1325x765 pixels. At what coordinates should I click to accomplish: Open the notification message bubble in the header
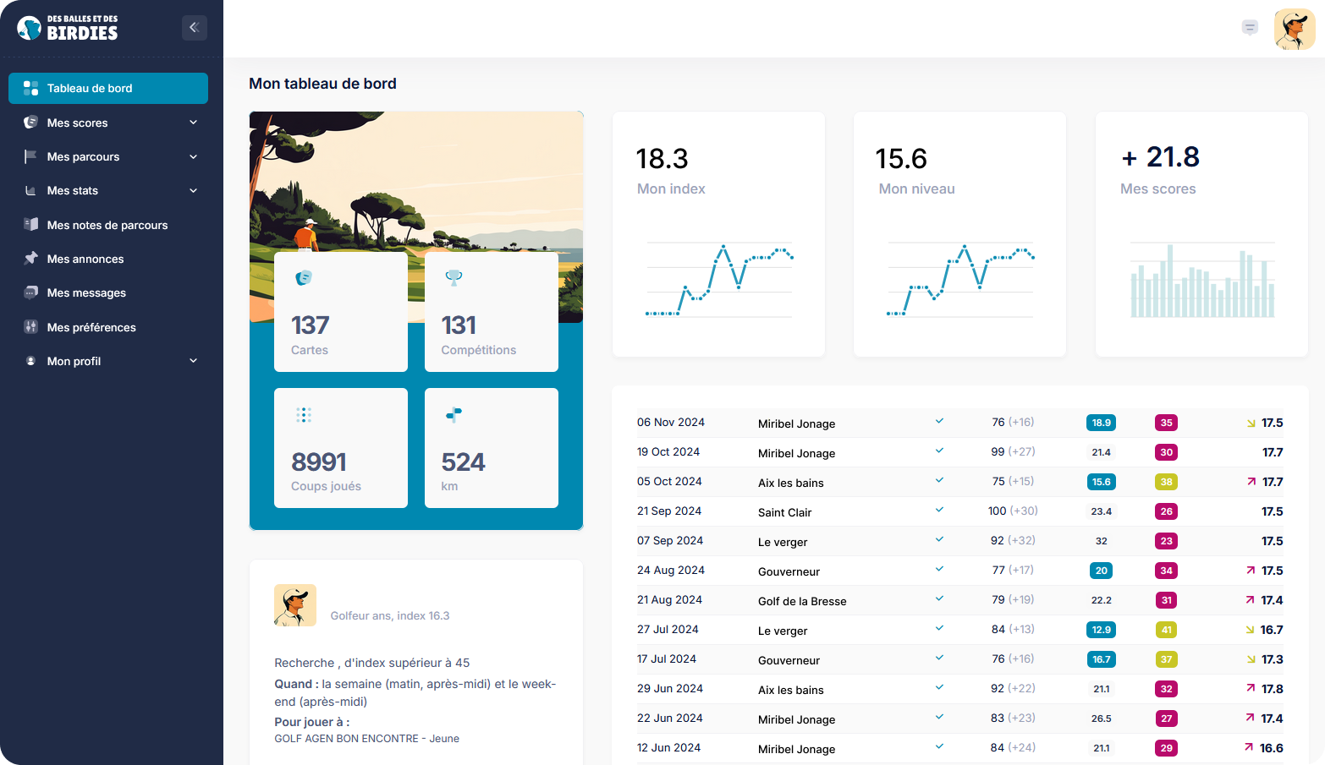[x=1250, y=28]
